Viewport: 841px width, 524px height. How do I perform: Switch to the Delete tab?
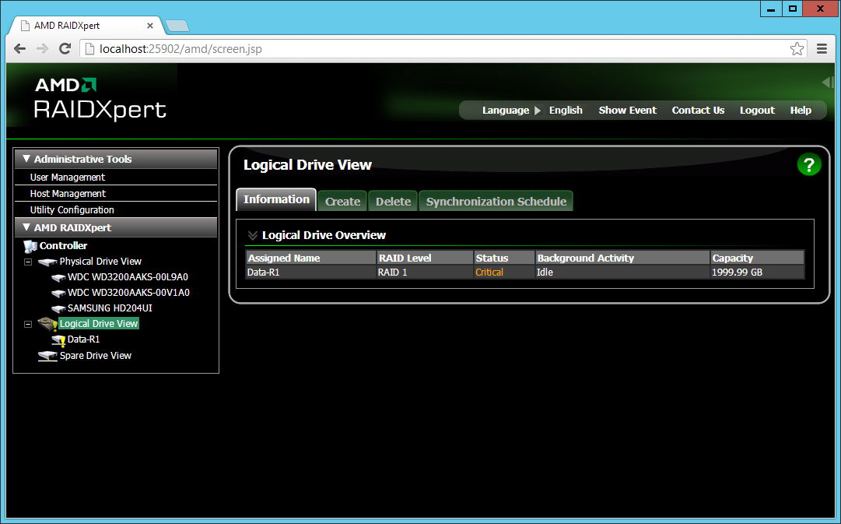click(393, 202)
